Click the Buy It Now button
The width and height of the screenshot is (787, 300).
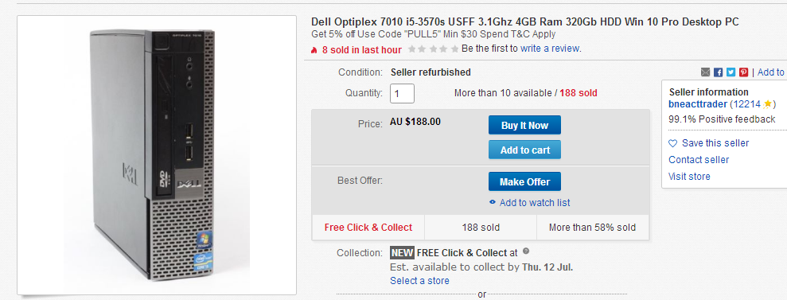tap(524, 126)
